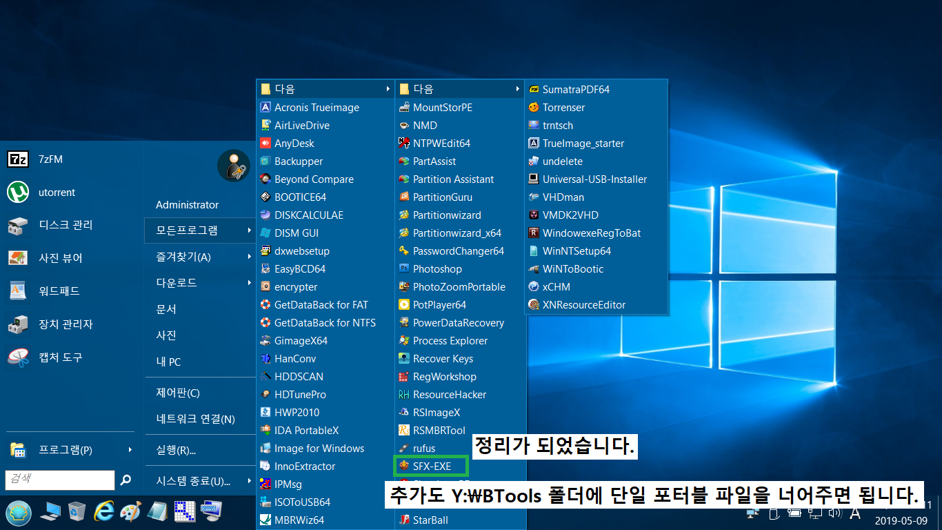Select TrueImage_starter entry
Screen dimensions: 942x530
596,144
